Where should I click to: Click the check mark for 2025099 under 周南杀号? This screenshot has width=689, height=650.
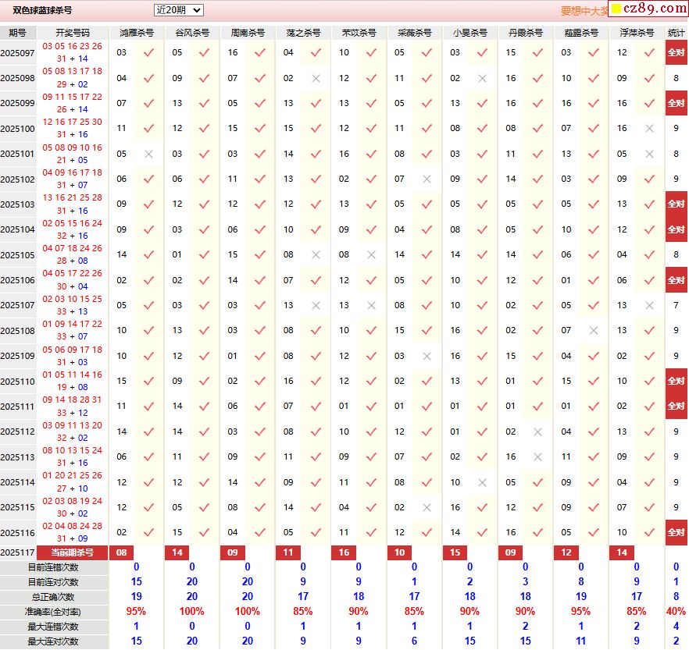(x=260, y=103)
